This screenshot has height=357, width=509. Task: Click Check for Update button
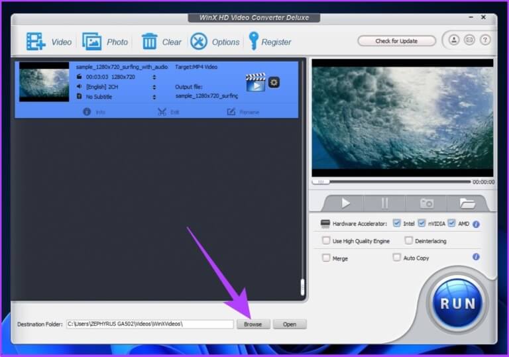pyautogui.click(x=396, y=41)
